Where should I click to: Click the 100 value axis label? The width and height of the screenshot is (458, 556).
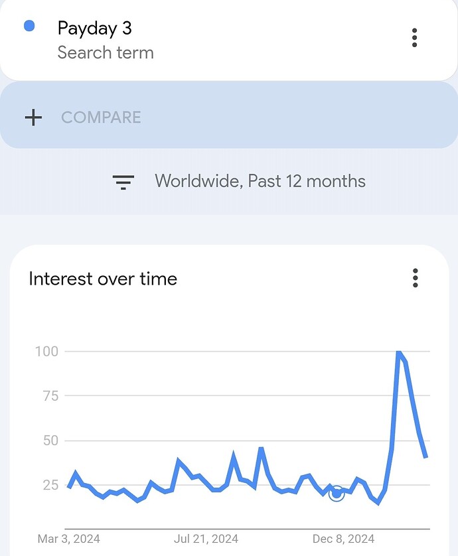[46, 352]
